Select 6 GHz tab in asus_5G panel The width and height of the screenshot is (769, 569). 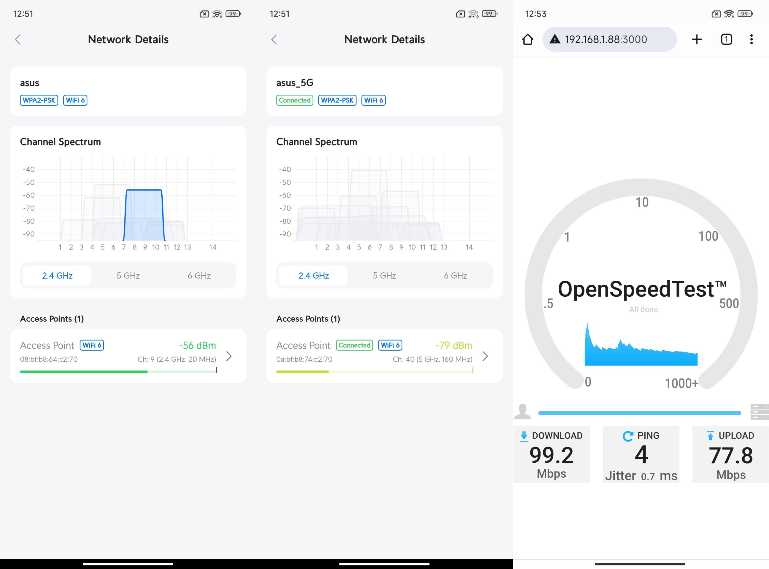pyautogui.click(x=455, y=276)
